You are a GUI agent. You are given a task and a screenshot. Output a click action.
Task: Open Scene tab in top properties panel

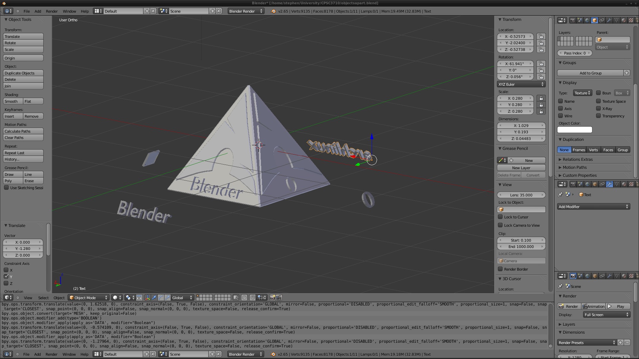[x=580, y=20]
